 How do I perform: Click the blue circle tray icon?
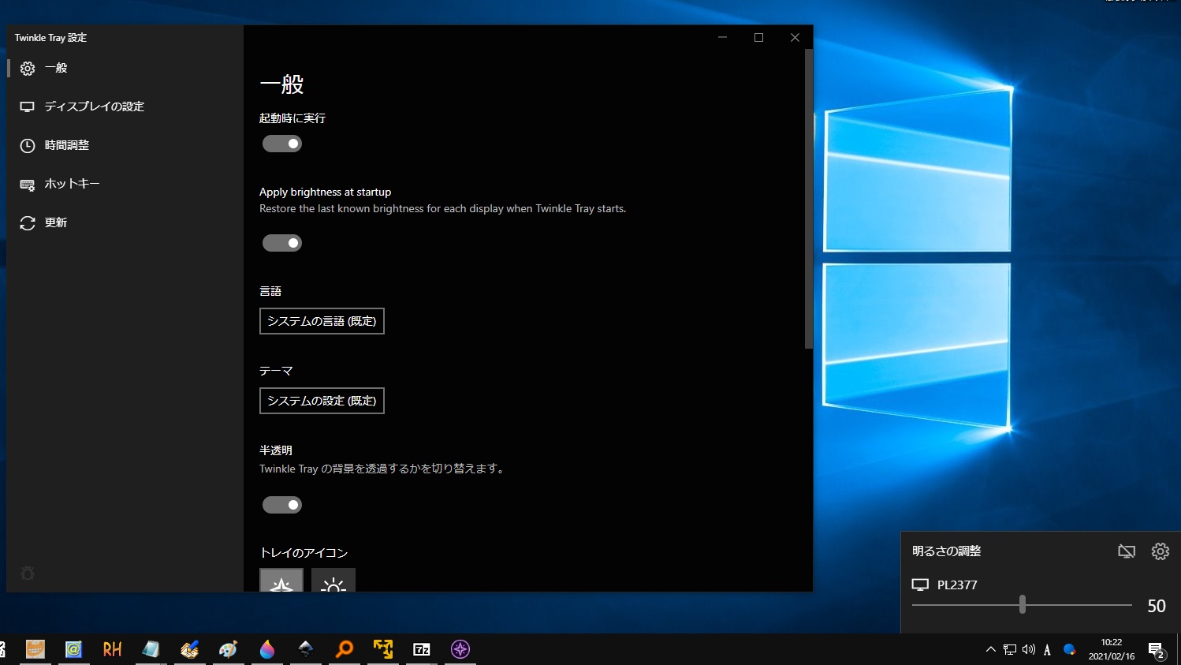pos(1069,649)
